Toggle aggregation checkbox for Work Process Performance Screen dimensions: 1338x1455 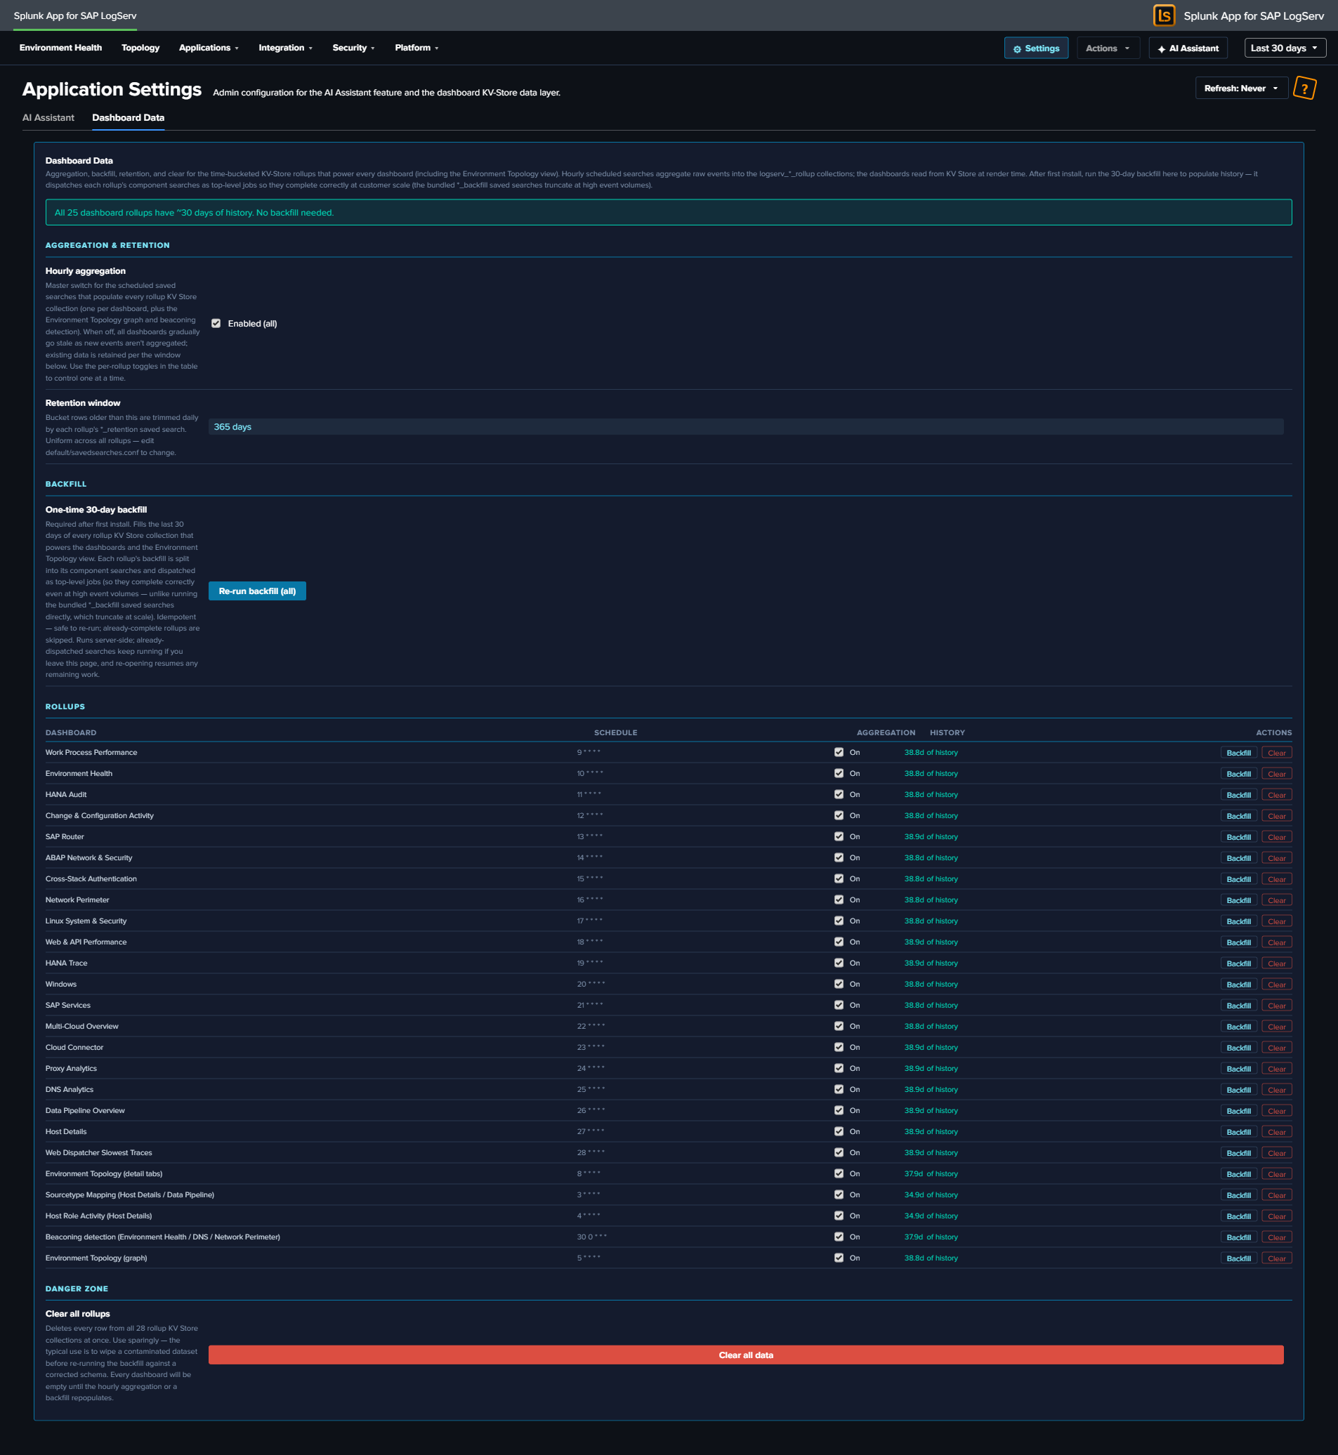point(839,752)
